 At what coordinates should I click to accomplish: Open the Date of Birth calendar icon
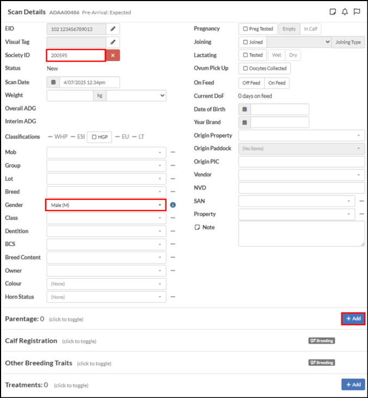244,109
